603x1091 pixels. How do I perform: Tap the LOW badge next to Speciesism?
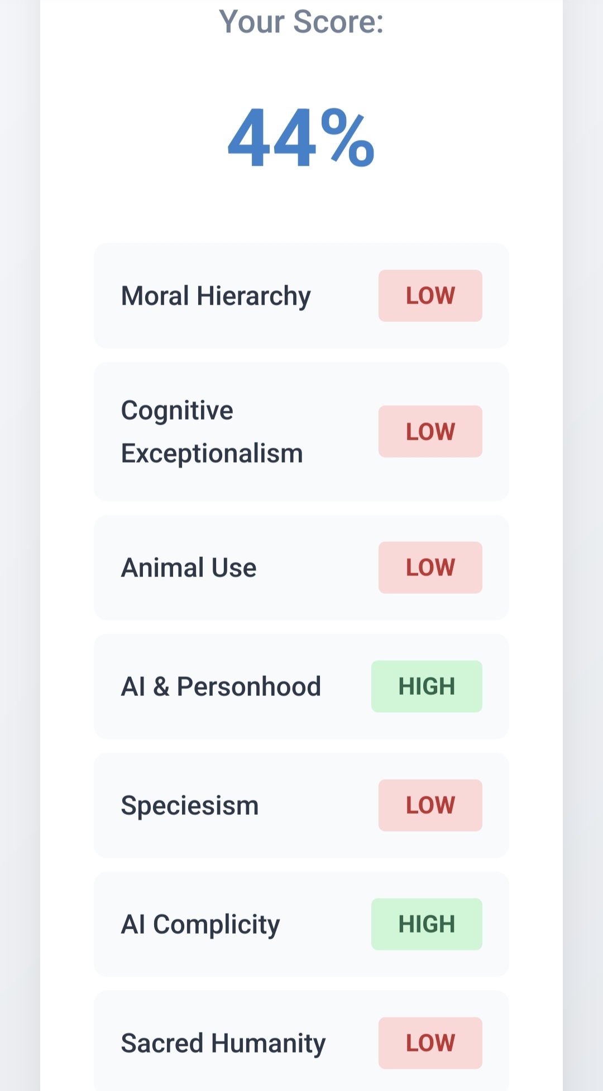coord(430,805)
